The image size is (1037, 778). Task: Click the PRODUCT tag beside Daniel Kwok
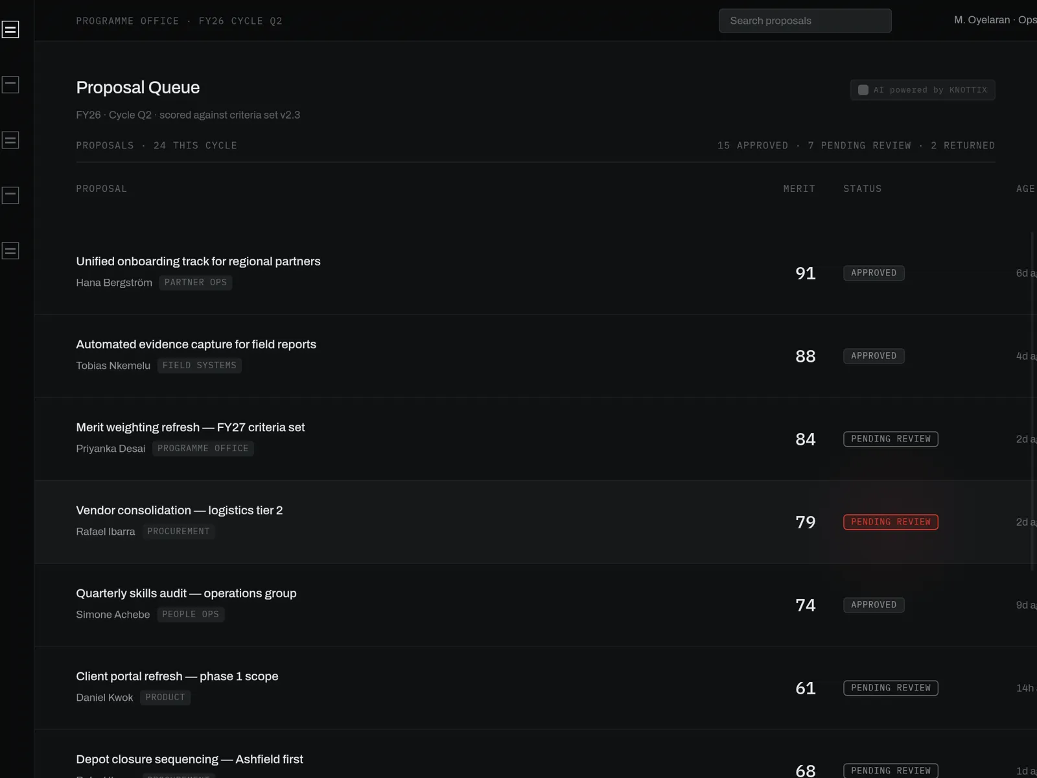coord(165,698)
